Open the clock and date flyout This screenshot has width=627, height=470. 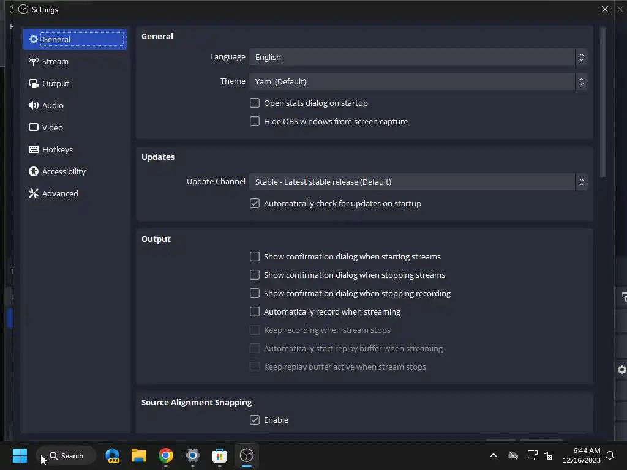point(581,455)
